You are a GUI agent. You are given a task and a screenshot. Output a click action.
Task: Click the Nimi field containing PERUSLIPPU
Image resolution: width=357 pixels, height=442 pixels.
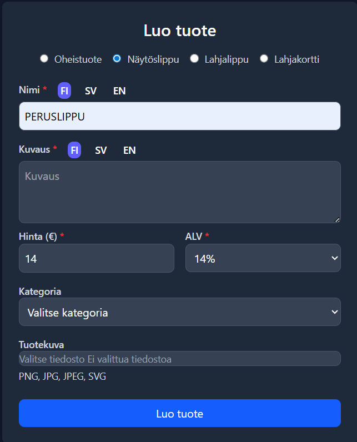tap(179, 116)
